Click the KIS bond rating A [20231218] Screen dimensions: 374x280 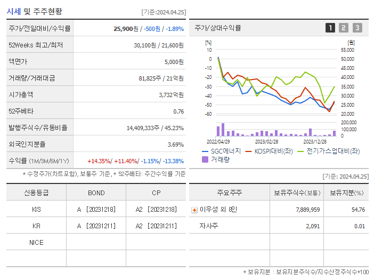point(96,210)
